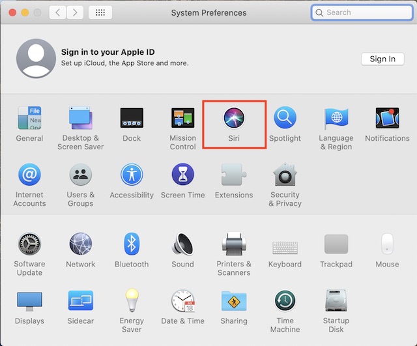
Task: Click the 'Sign in to your Apple ID' heading
Action: (108, 52)
